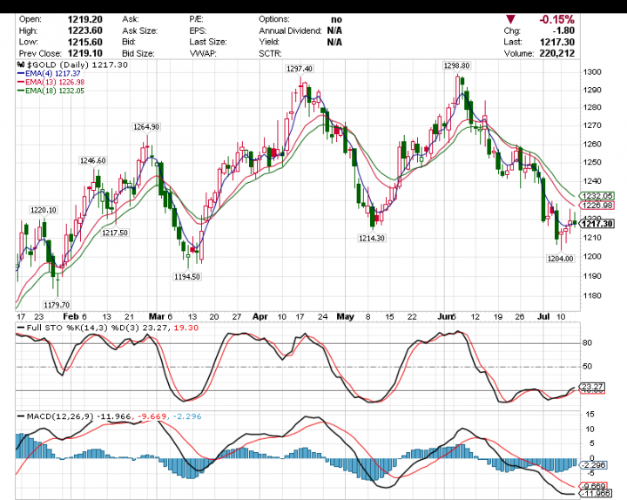Click the 1264.90 price annotation
Viewport: 627px width, 500px height.
point(146,127)
